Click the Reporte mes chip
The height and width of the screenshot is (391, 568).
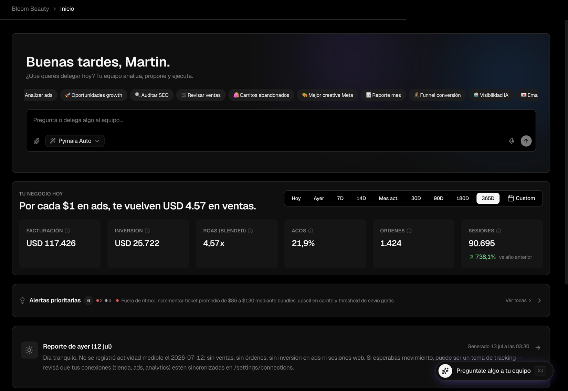(x=383, y=95)
